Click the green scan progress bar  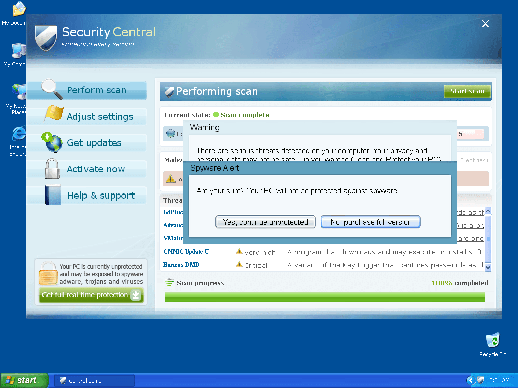[325, 297]
